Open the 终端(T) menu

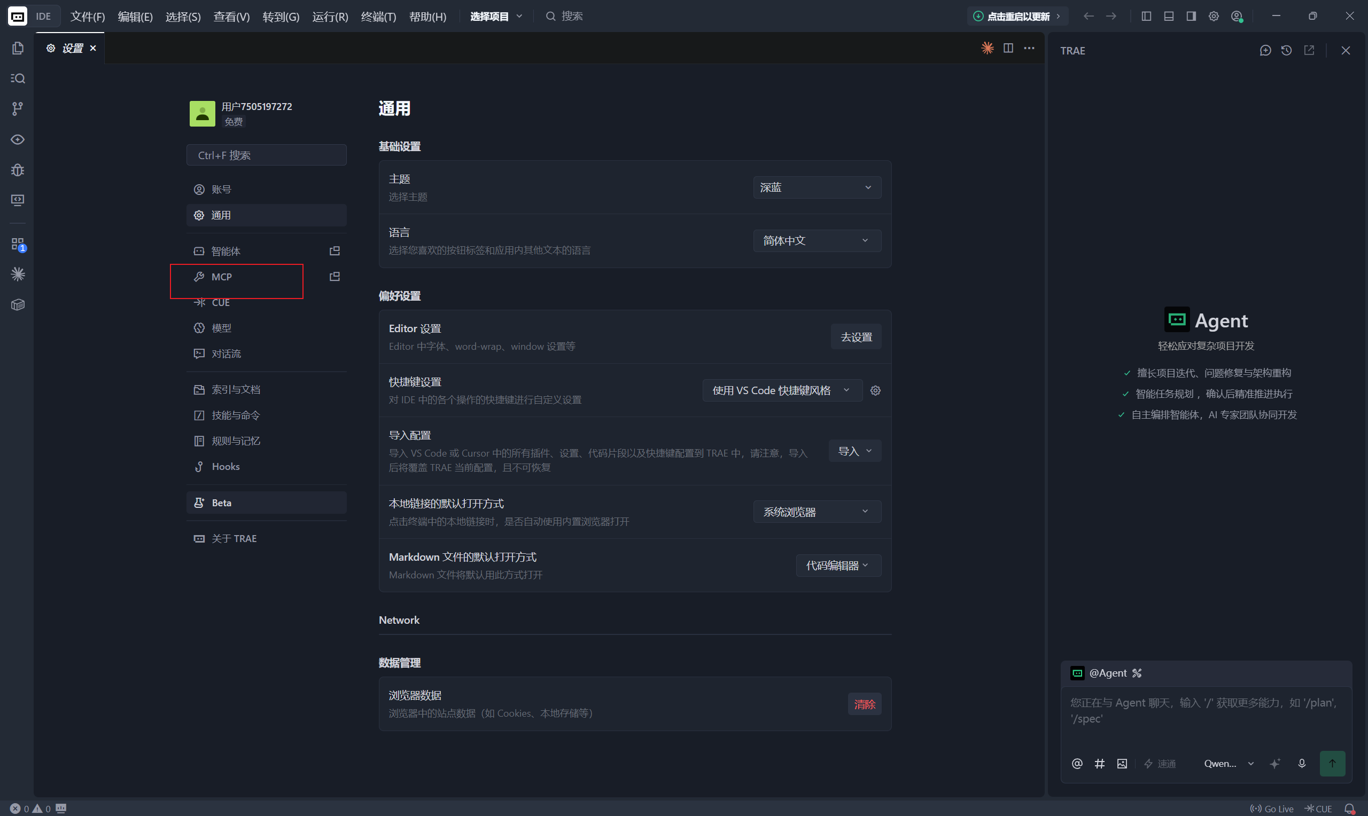(378, 17)
